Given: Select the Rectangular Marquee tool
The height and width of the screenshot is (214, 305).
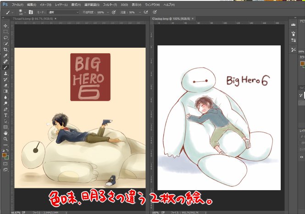Looking at the screenshot, I should [6, 32].
